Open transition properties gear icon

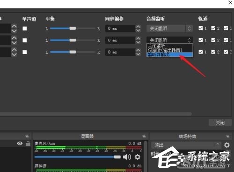pos(227,145)
